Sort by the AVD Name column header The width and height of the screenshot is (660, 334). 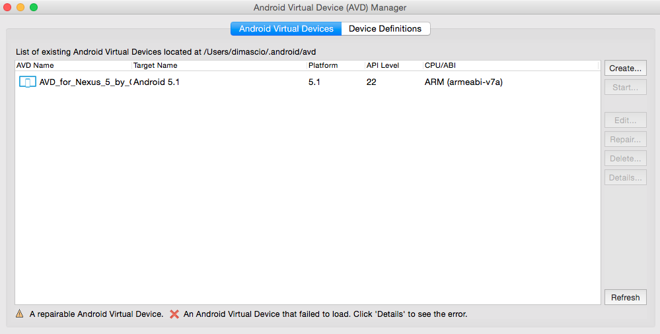[73, 66]
